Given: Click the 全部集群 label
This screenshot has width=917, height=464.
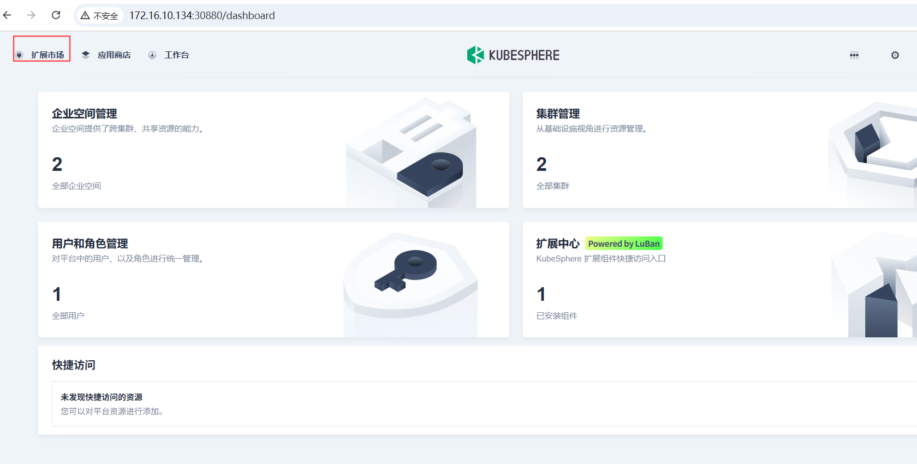Looking at the screenshot, I should point(552,186).
